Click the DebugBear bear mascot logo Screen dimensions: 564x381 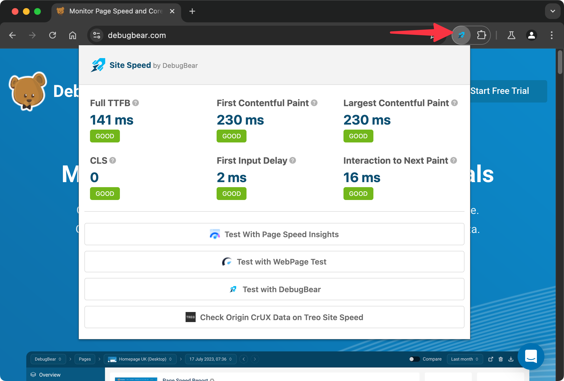tap(27, 91)
